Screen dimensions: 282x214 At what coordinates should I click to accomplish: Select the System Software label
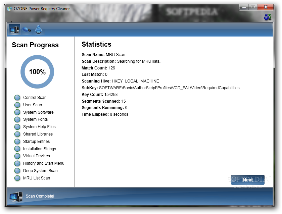tap(38, 112)
